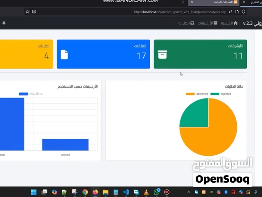
Task: Open the tracking protection shield icon
Action: point(244,11)
